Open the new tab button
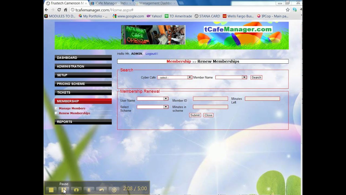The height and width of the screenshot is (195, 346). [x=181, y=3]
